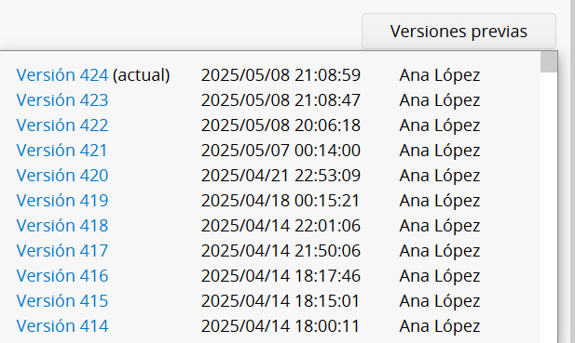View the Versión 416 link
Screen dimensions: 575x343
click(62, 276)
